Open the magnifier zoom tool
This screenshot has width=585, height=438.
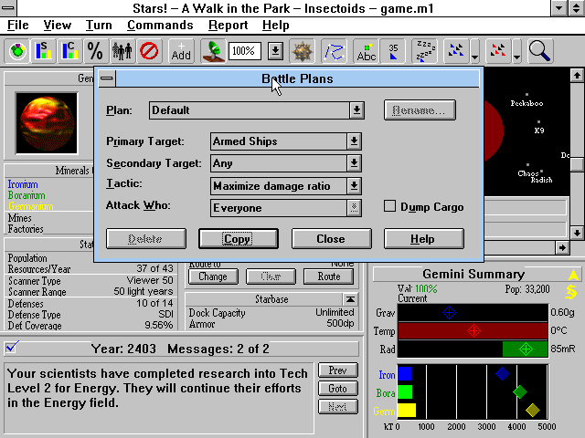[x=539, y=51]
